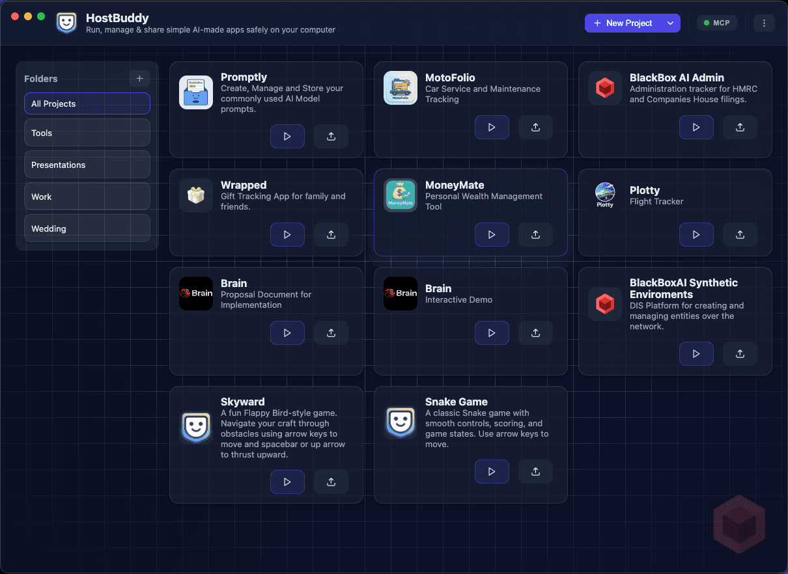Click the Folders heading
This screenshot has height=574, width=788.
pos(41,79)
